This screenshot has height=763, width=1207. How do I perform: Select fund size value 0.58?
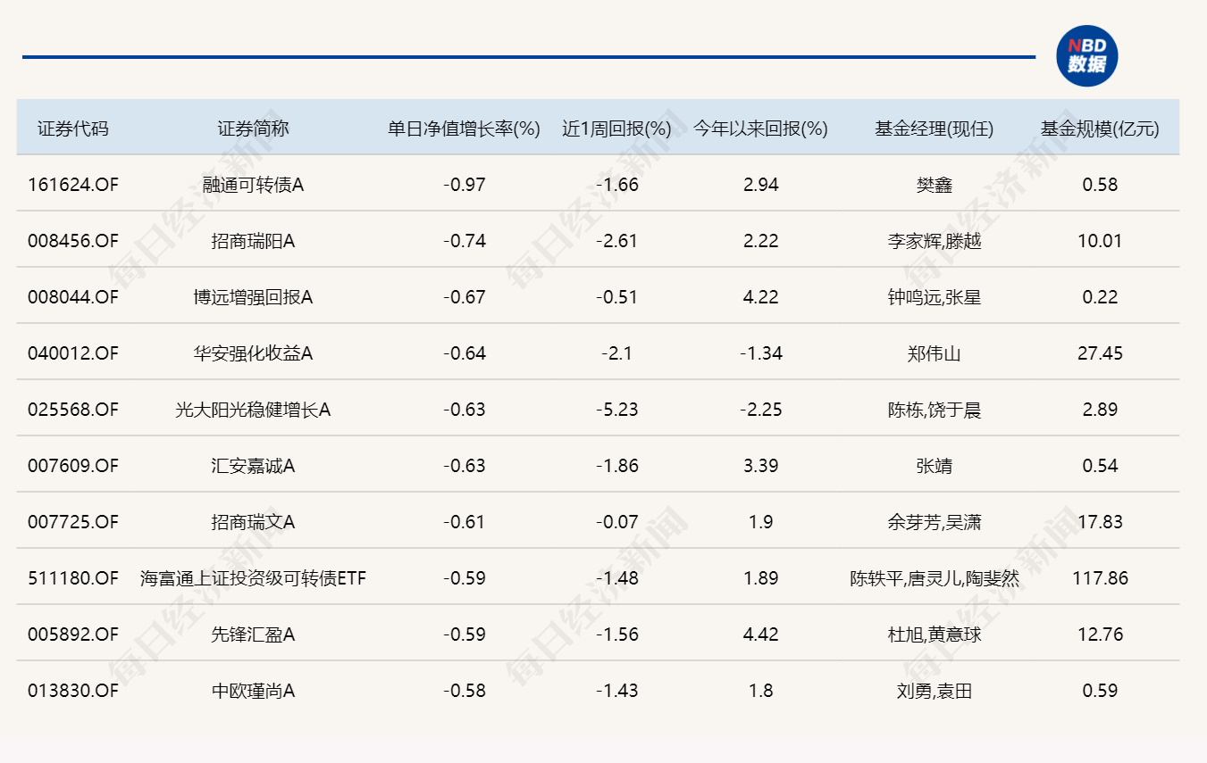[1100, 185]
